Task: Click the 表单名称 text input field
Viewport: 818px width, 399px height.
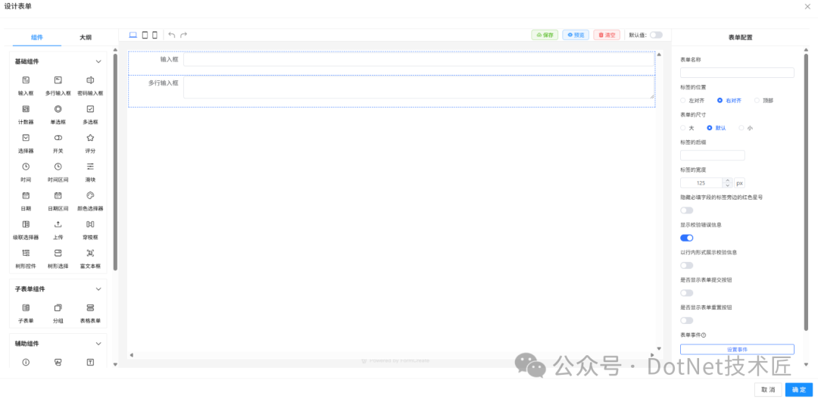Action: (x=737, y=73)
